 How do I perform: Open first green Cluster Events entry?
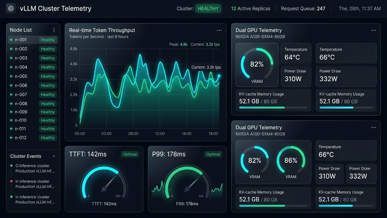point(33,168)
